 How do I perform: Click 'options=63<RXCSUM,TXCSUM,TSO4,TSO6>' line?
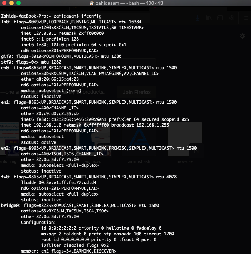(x=65, y=211)
